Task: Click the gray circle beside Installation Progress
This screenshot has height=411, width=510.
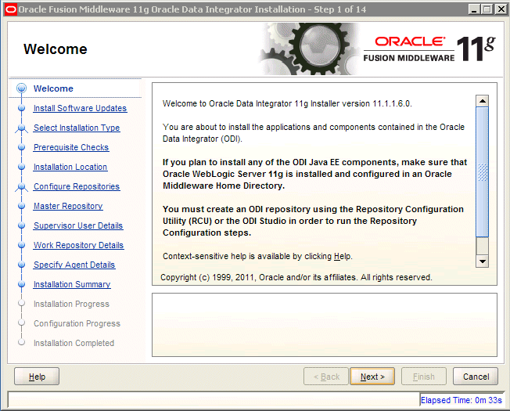Action: 21,303
